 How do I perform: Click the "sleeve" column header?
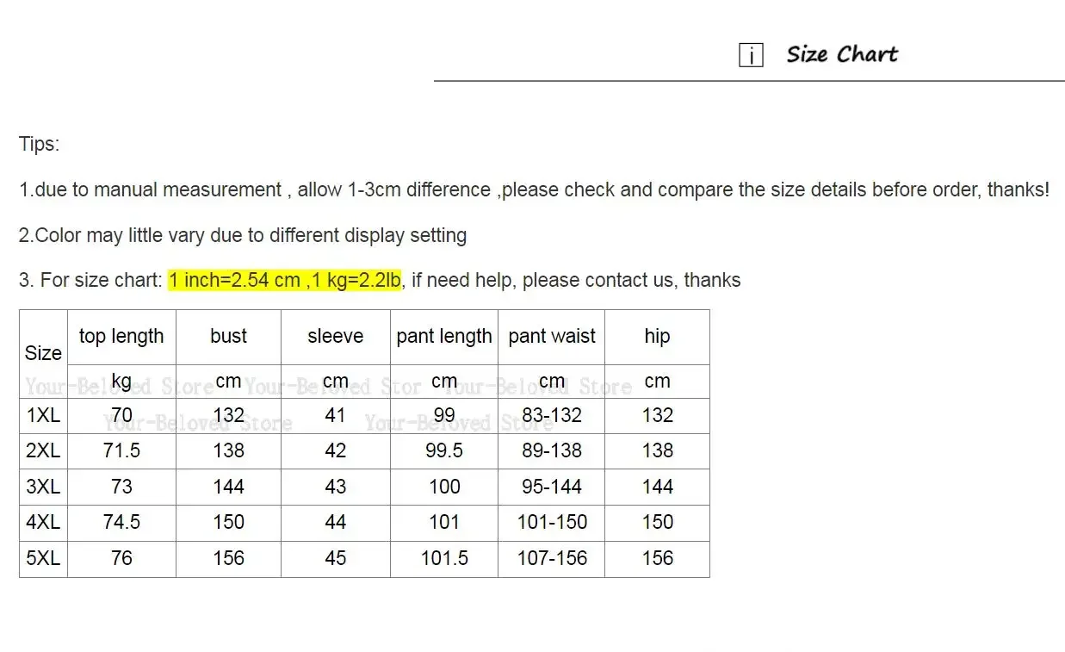point(335,337)
